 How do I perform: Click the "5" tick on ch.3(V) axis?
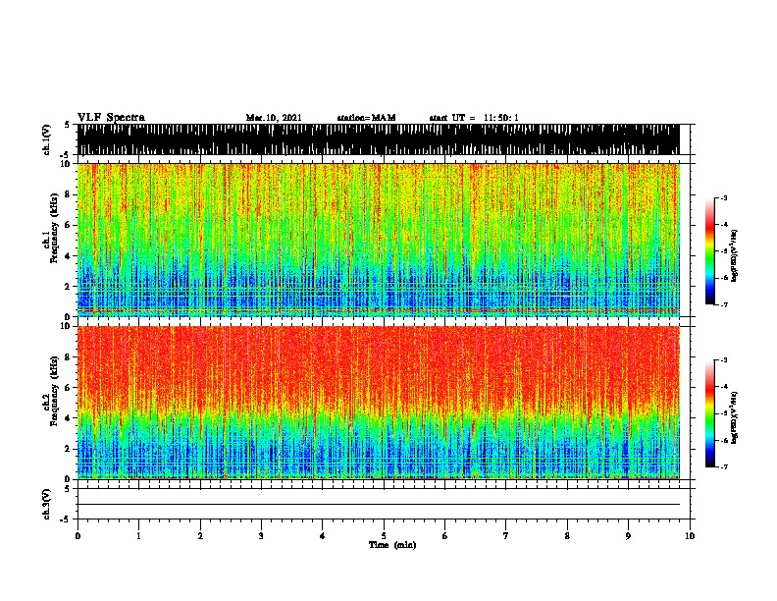pos(67,488)
